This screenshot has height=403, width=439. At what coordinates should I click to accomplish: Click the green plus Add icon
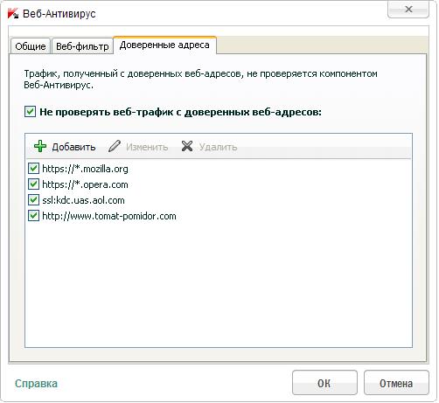coord(40,146)
